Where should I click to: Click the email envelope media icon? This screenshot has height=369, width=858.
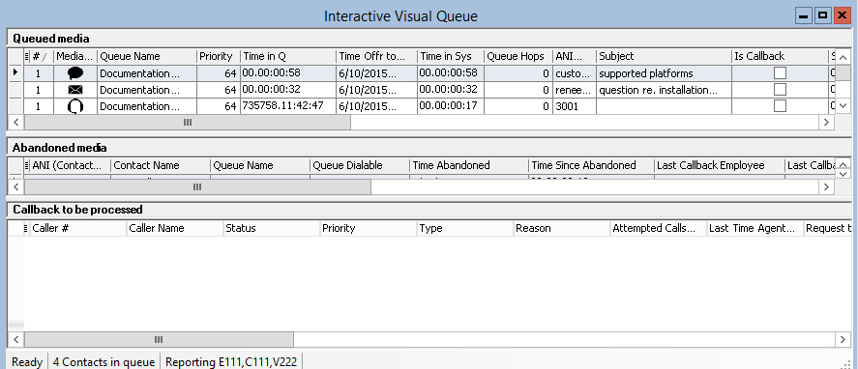pyautogui.click(x=75, y=90)
